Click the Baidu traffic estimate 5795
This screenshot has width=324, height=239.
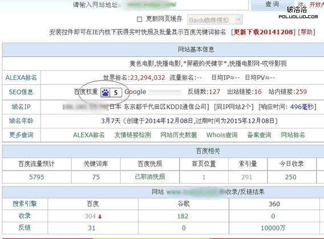37,177
